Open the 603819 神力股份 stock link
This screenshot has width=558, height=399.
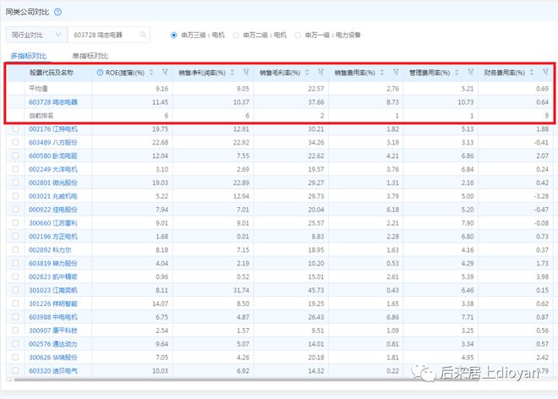point(53,264)
